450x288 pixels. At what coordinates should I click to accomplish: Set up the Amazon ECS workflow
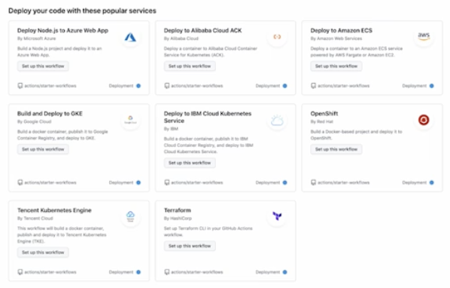click(x=336, y=66)
